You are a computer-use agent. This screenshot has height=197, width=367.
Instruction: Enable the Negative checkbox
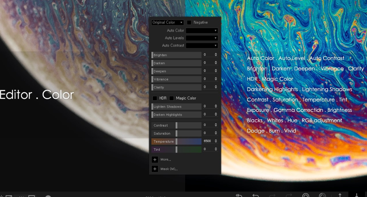[x=189, y=22]
